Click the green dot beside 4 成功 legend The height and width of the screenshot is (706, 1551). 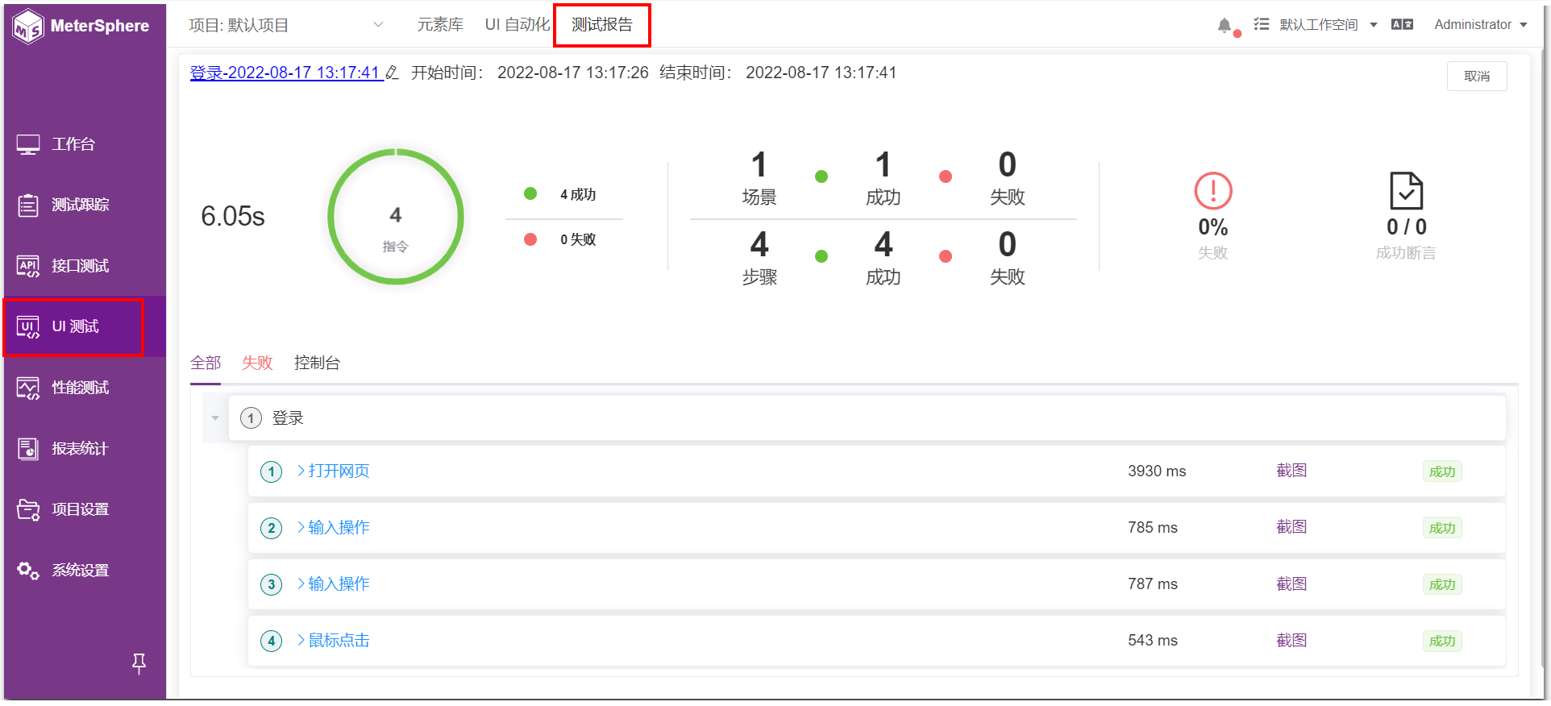tap(530, 193)
